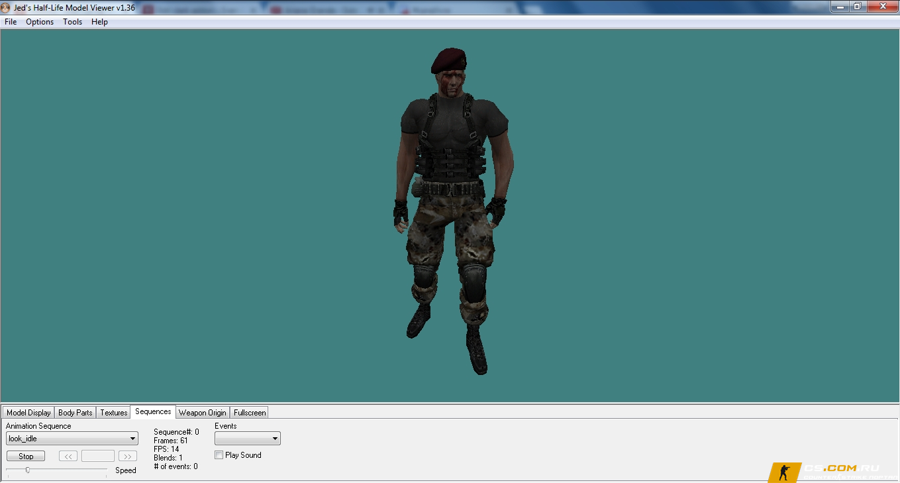900x483 pixels.
Task: Close the Half-Life Model Viewer window
Action: pos(880,7)
